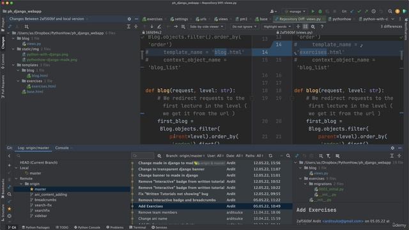Open Git show history clock icon
Viewport: 409px width, 230px height.
click(x=373, y=11)
